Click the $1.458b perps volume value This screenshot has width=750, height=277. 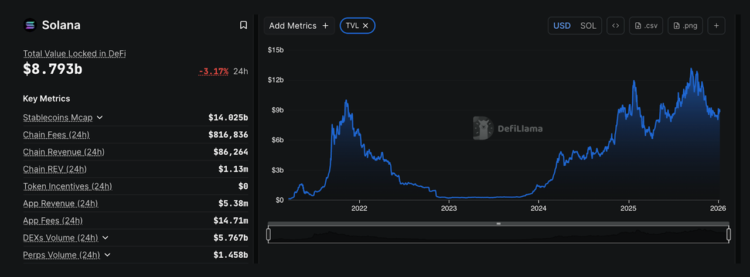click(231, 255)
